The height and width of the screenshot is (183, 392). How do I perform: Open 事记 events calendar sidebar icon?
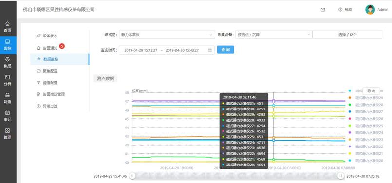click(7, 116)
